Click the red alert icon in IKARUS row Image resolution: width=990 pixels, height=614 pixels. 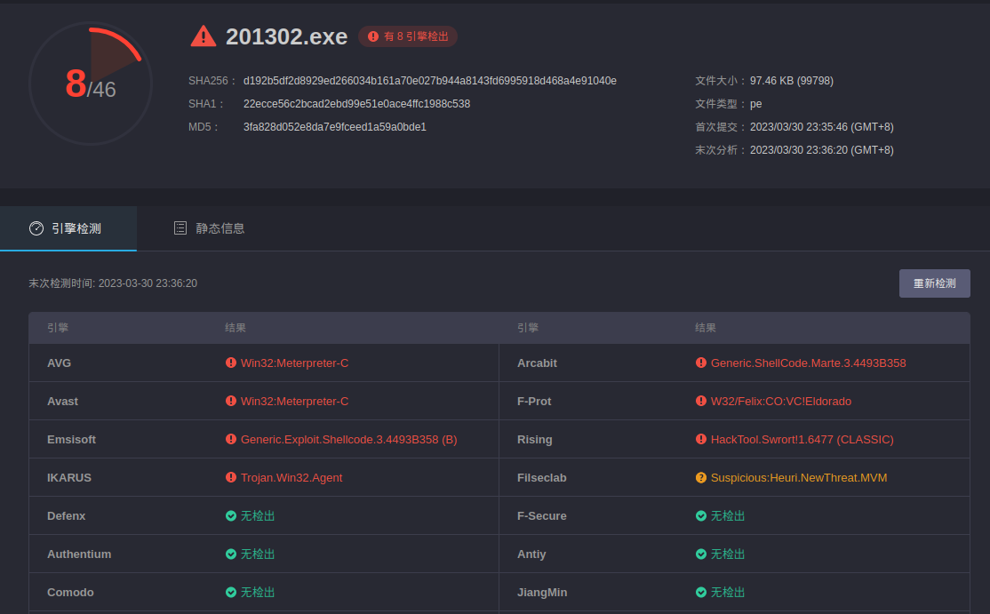pos(231,477)
